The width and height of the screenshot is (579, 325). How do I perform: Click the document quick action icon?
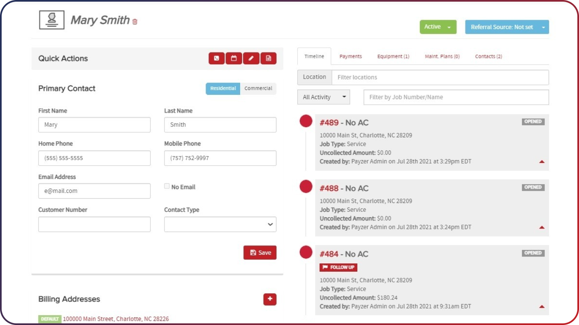268,58
